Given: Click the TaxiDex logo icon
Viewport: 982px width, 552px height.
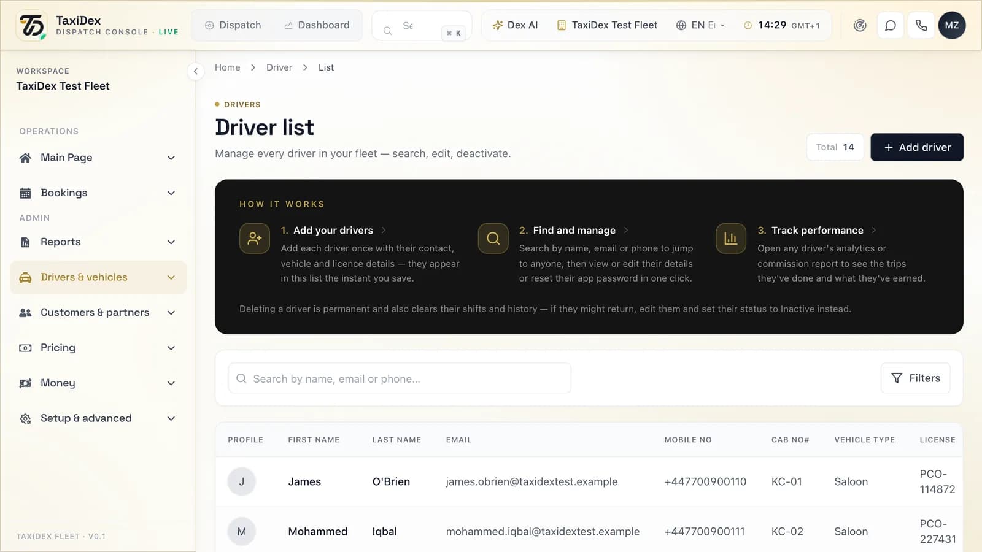Looking at the screenshot, I should 32,25.
